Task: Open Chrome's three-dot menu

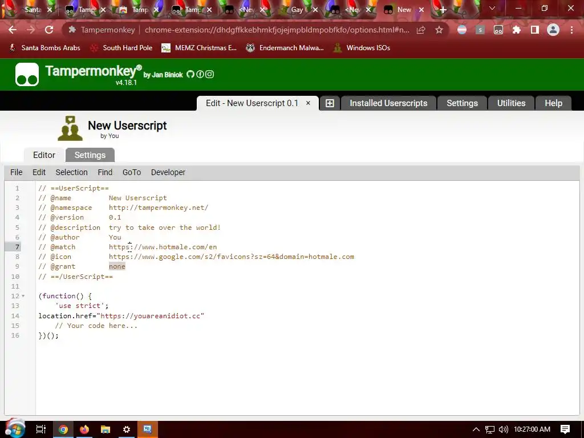Action: pyautogui.click(x=571, y=30)
